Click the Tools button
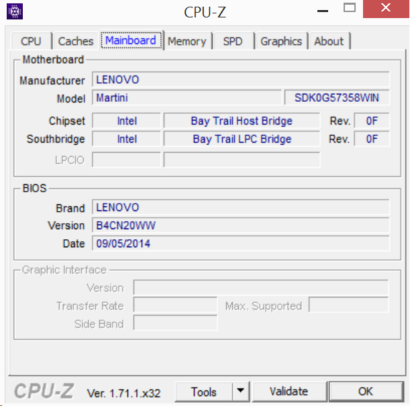The height and width of the screenshot is (406, 410). pyautogui.click(x=203, y=392)
